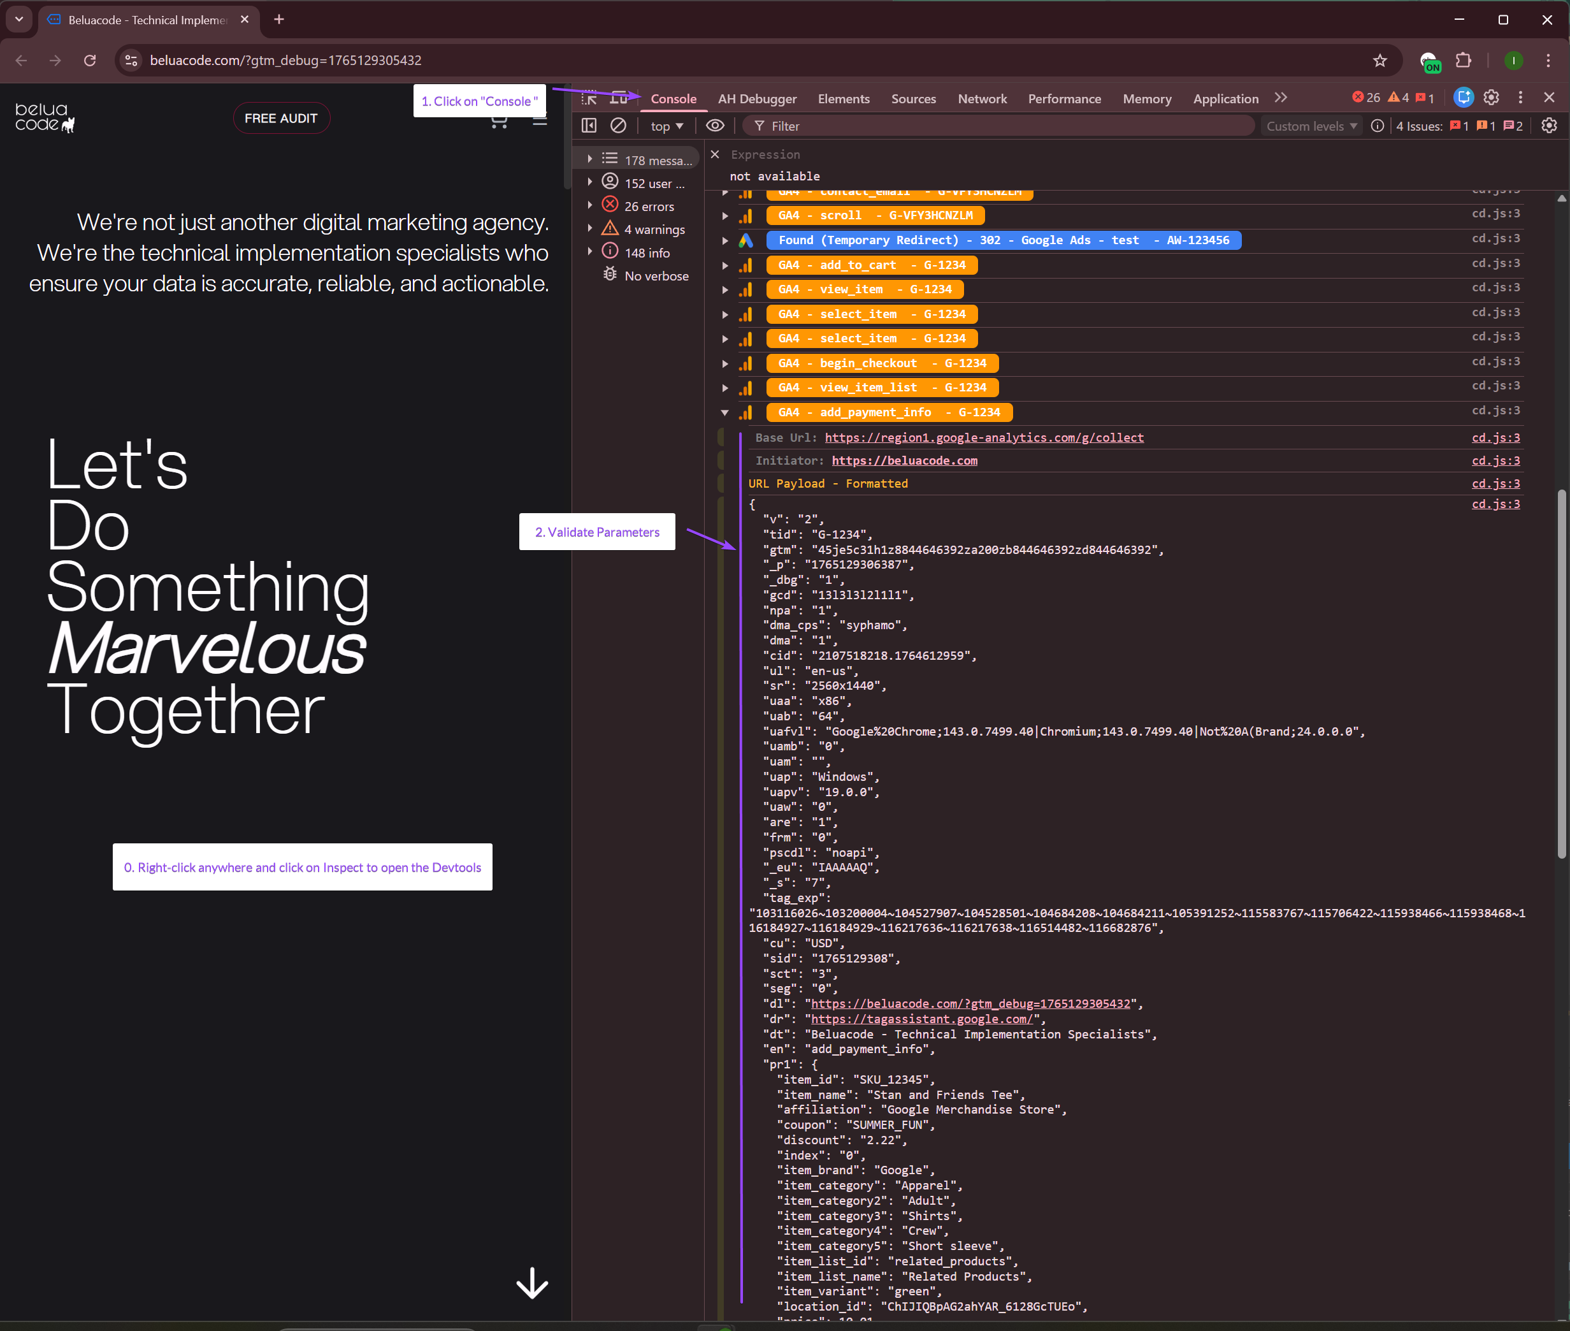Click the FREE AUDIT button

click(280, 119)
